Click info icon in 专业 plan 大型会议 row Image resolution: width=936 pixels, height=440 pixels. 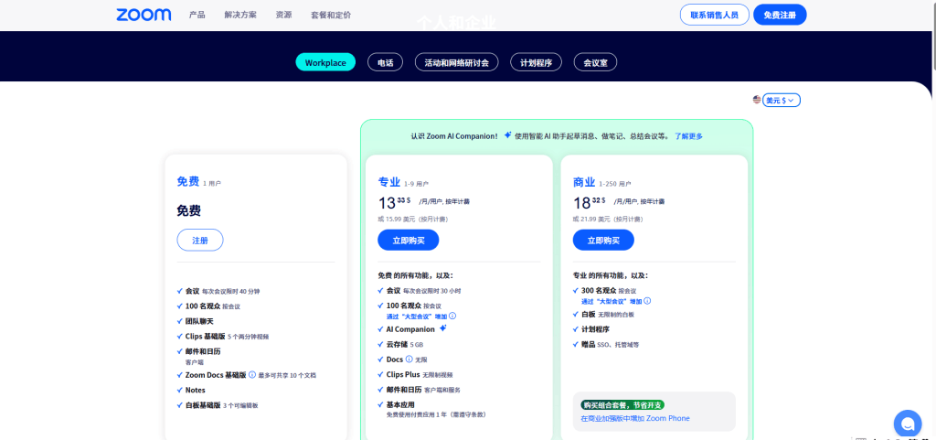pos(452,316)
